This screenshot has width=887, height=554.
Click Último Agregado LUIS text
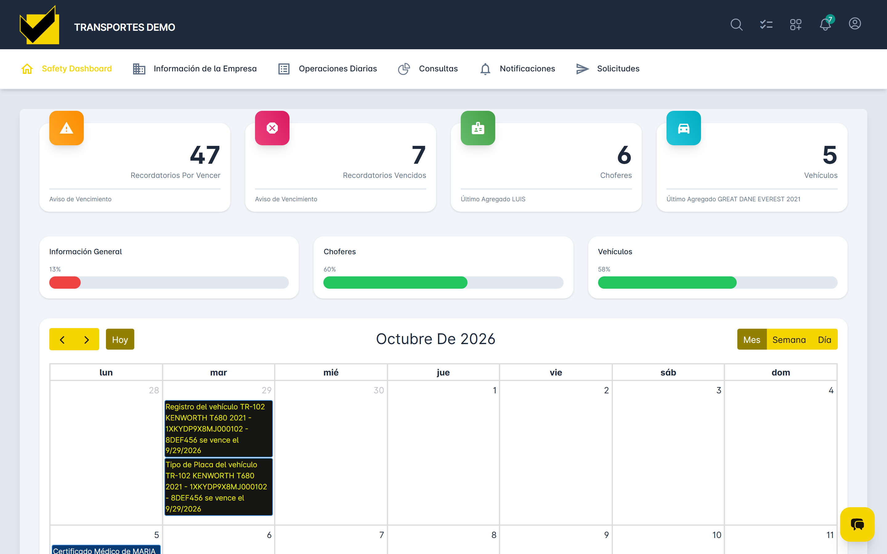tap(492, 199)
